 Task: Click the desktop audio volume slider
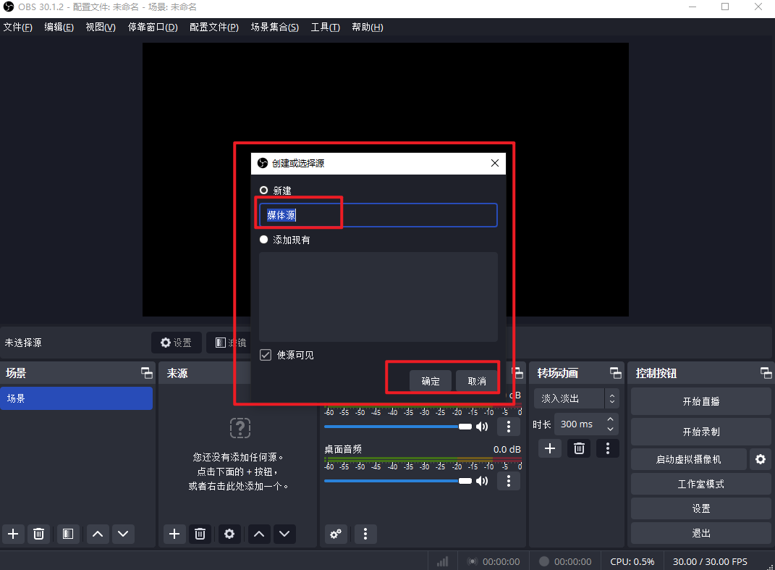pyautogui.click(x=394, y=481)
